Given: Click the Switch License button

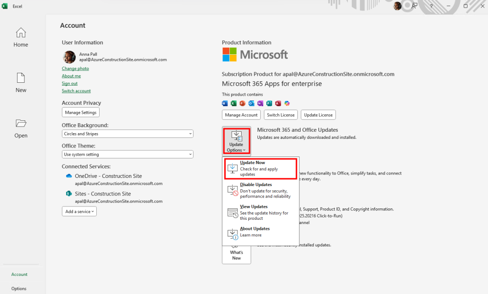Looking at the screenshot, I should click(x=281, y=115).
